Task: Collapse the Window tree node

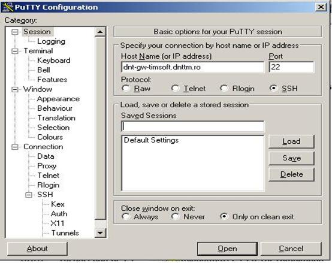Action: point(15,89)
